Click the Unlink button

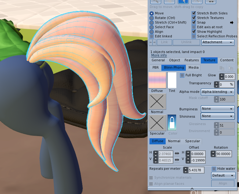pyautogui.click(x=186, y=42)
